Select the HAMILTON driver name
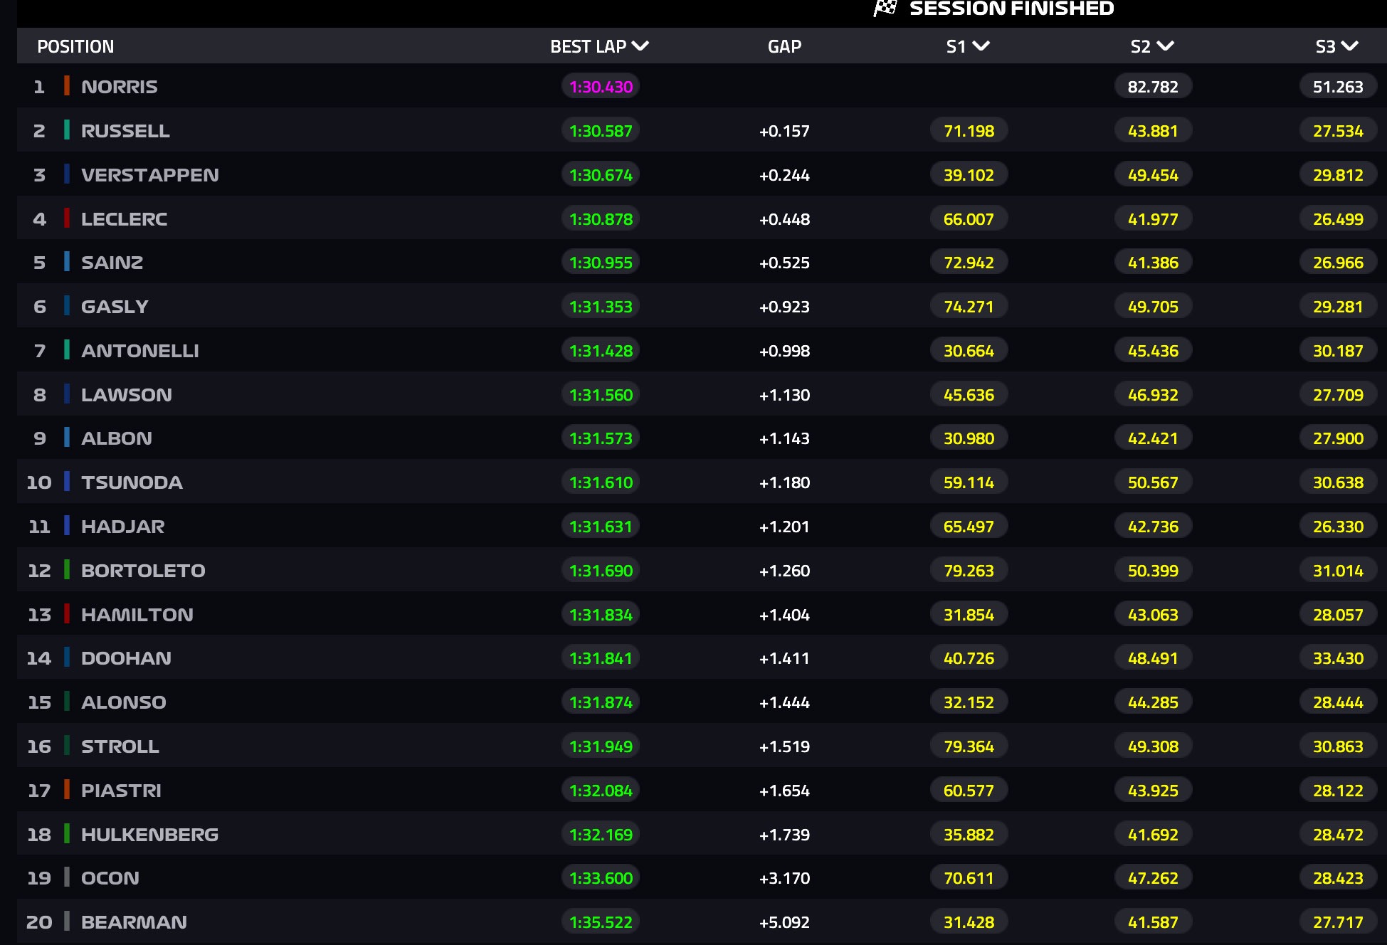The width and height of the screenshot is (1387, 945). click(137, 615)
